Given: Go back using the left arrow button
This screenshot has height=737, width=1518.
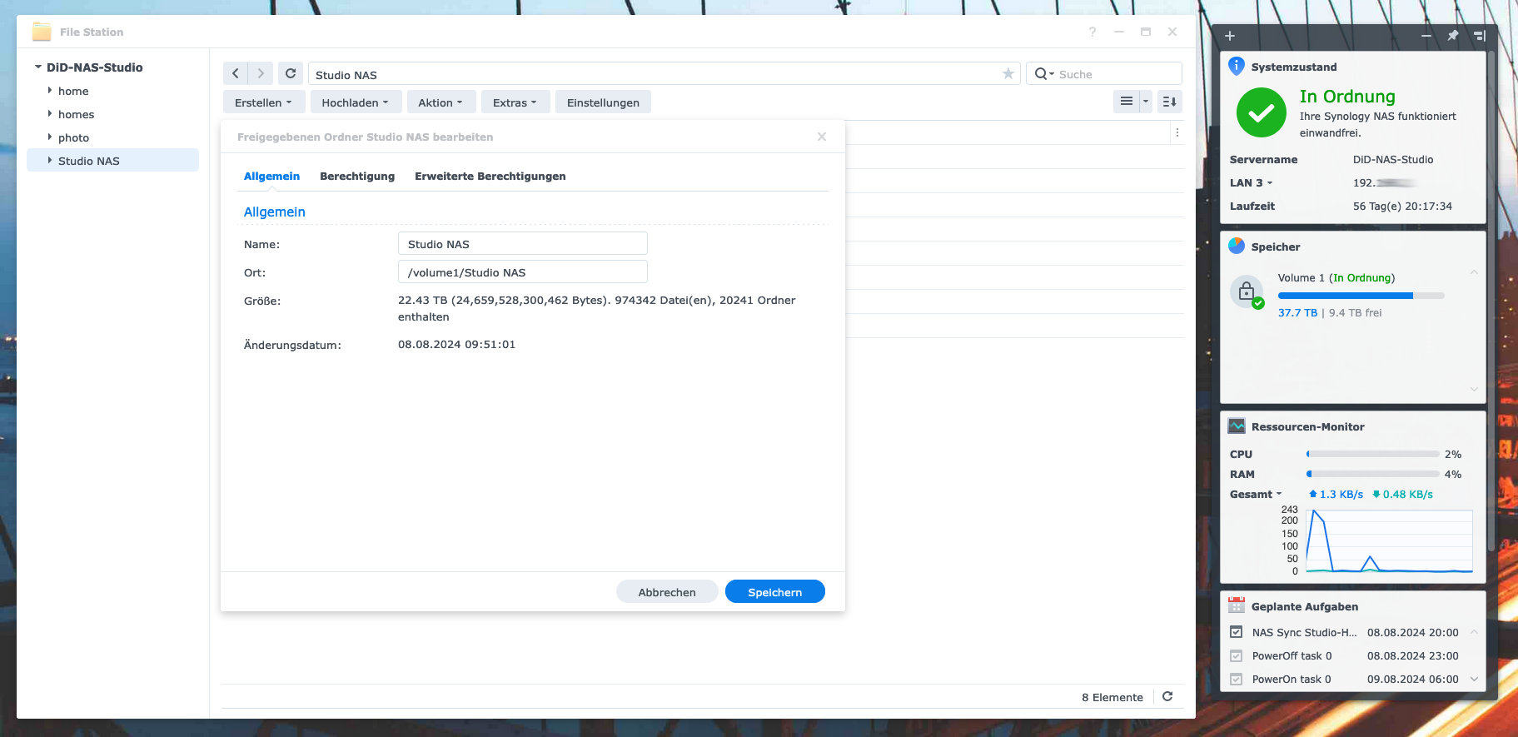Looking at the screenshot, I should (236, 74).
